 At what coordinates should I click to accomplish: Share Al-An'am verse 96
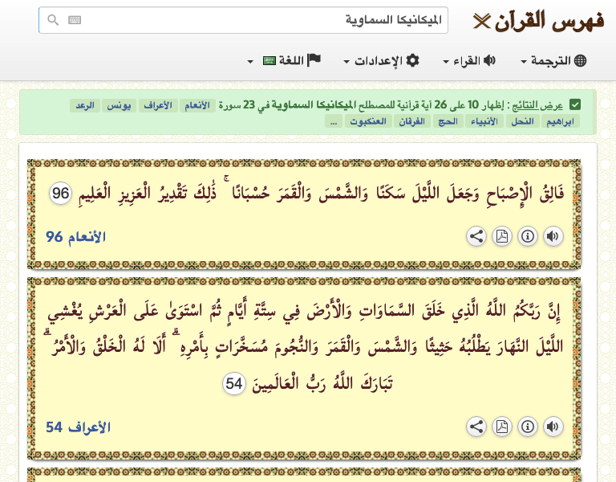[476, 236]
